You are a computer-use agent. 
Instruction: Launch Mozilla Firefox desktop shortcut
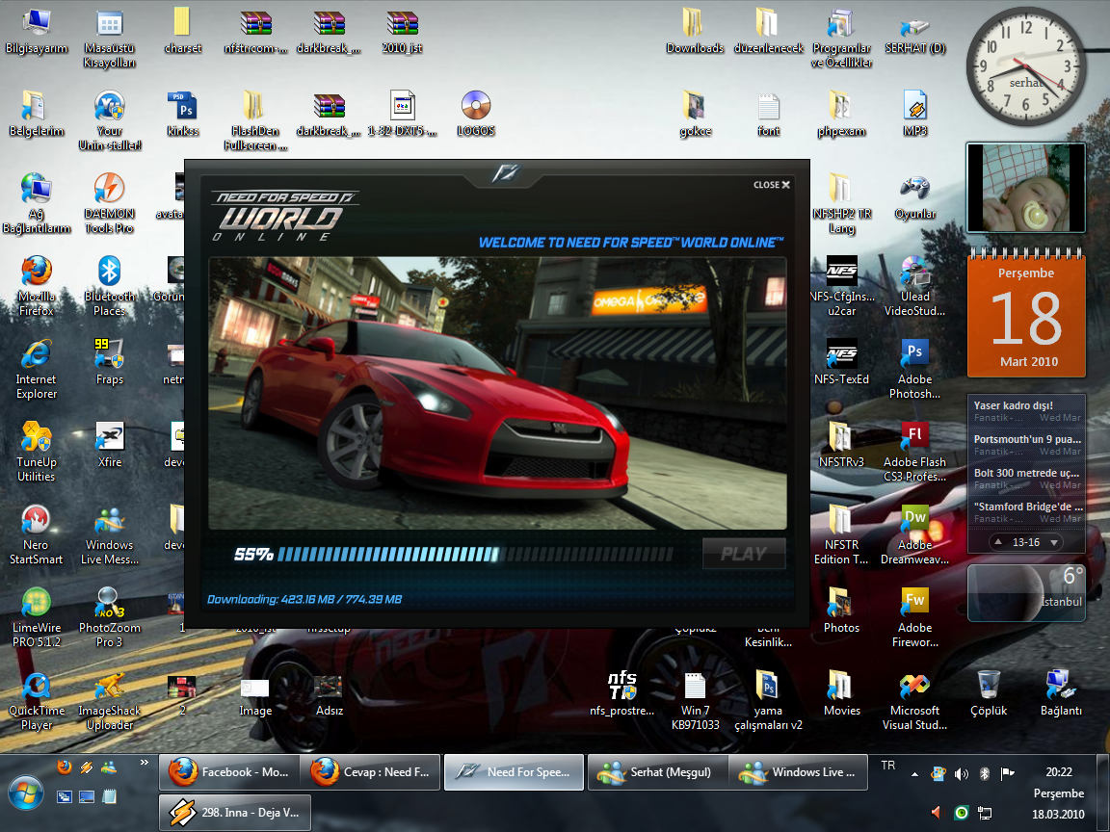coord(36,287)
